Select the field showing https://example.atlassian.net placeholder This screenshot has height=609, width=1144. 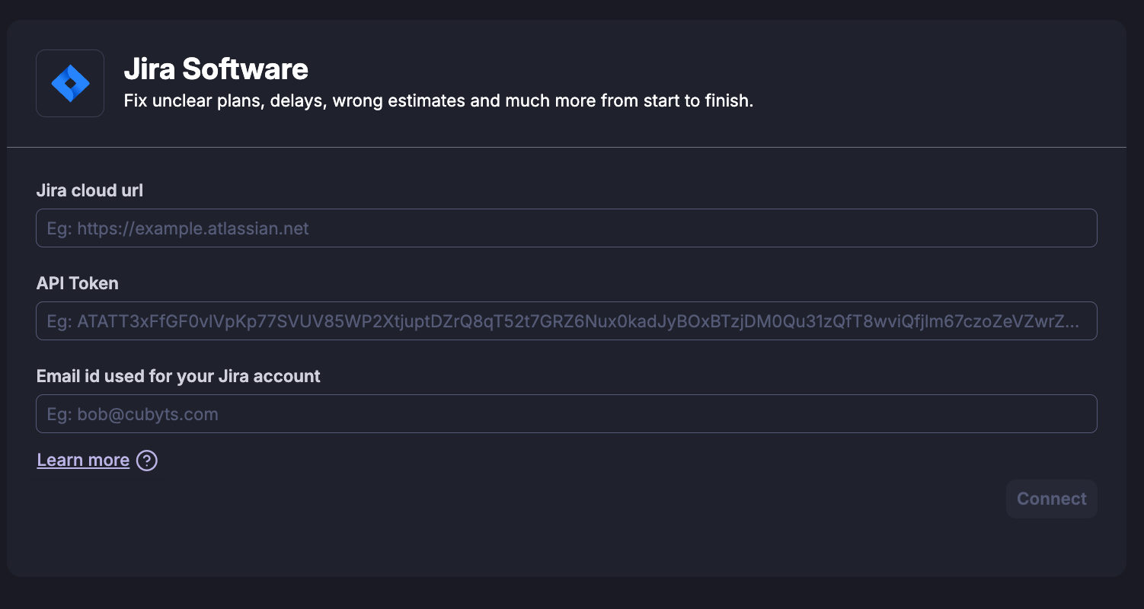tap(567, 228)
